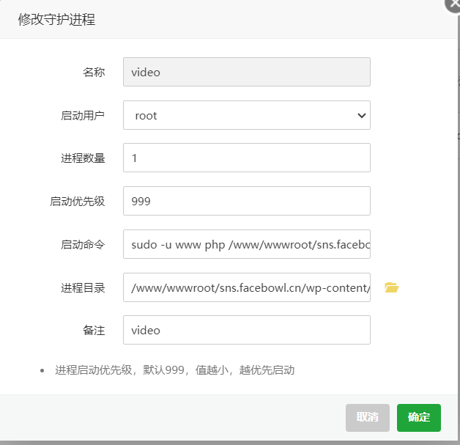Screen dimensions: 460x445
Task: Click the 进程数量 label
Action: pyautogui.click(x=83, y=158)
